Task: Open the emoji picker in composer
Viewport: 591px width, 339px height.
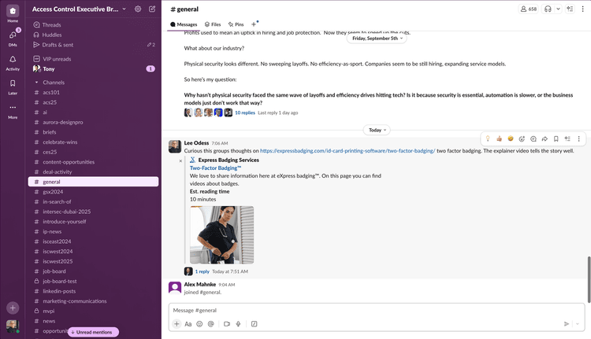Action: tap(199, 324)
